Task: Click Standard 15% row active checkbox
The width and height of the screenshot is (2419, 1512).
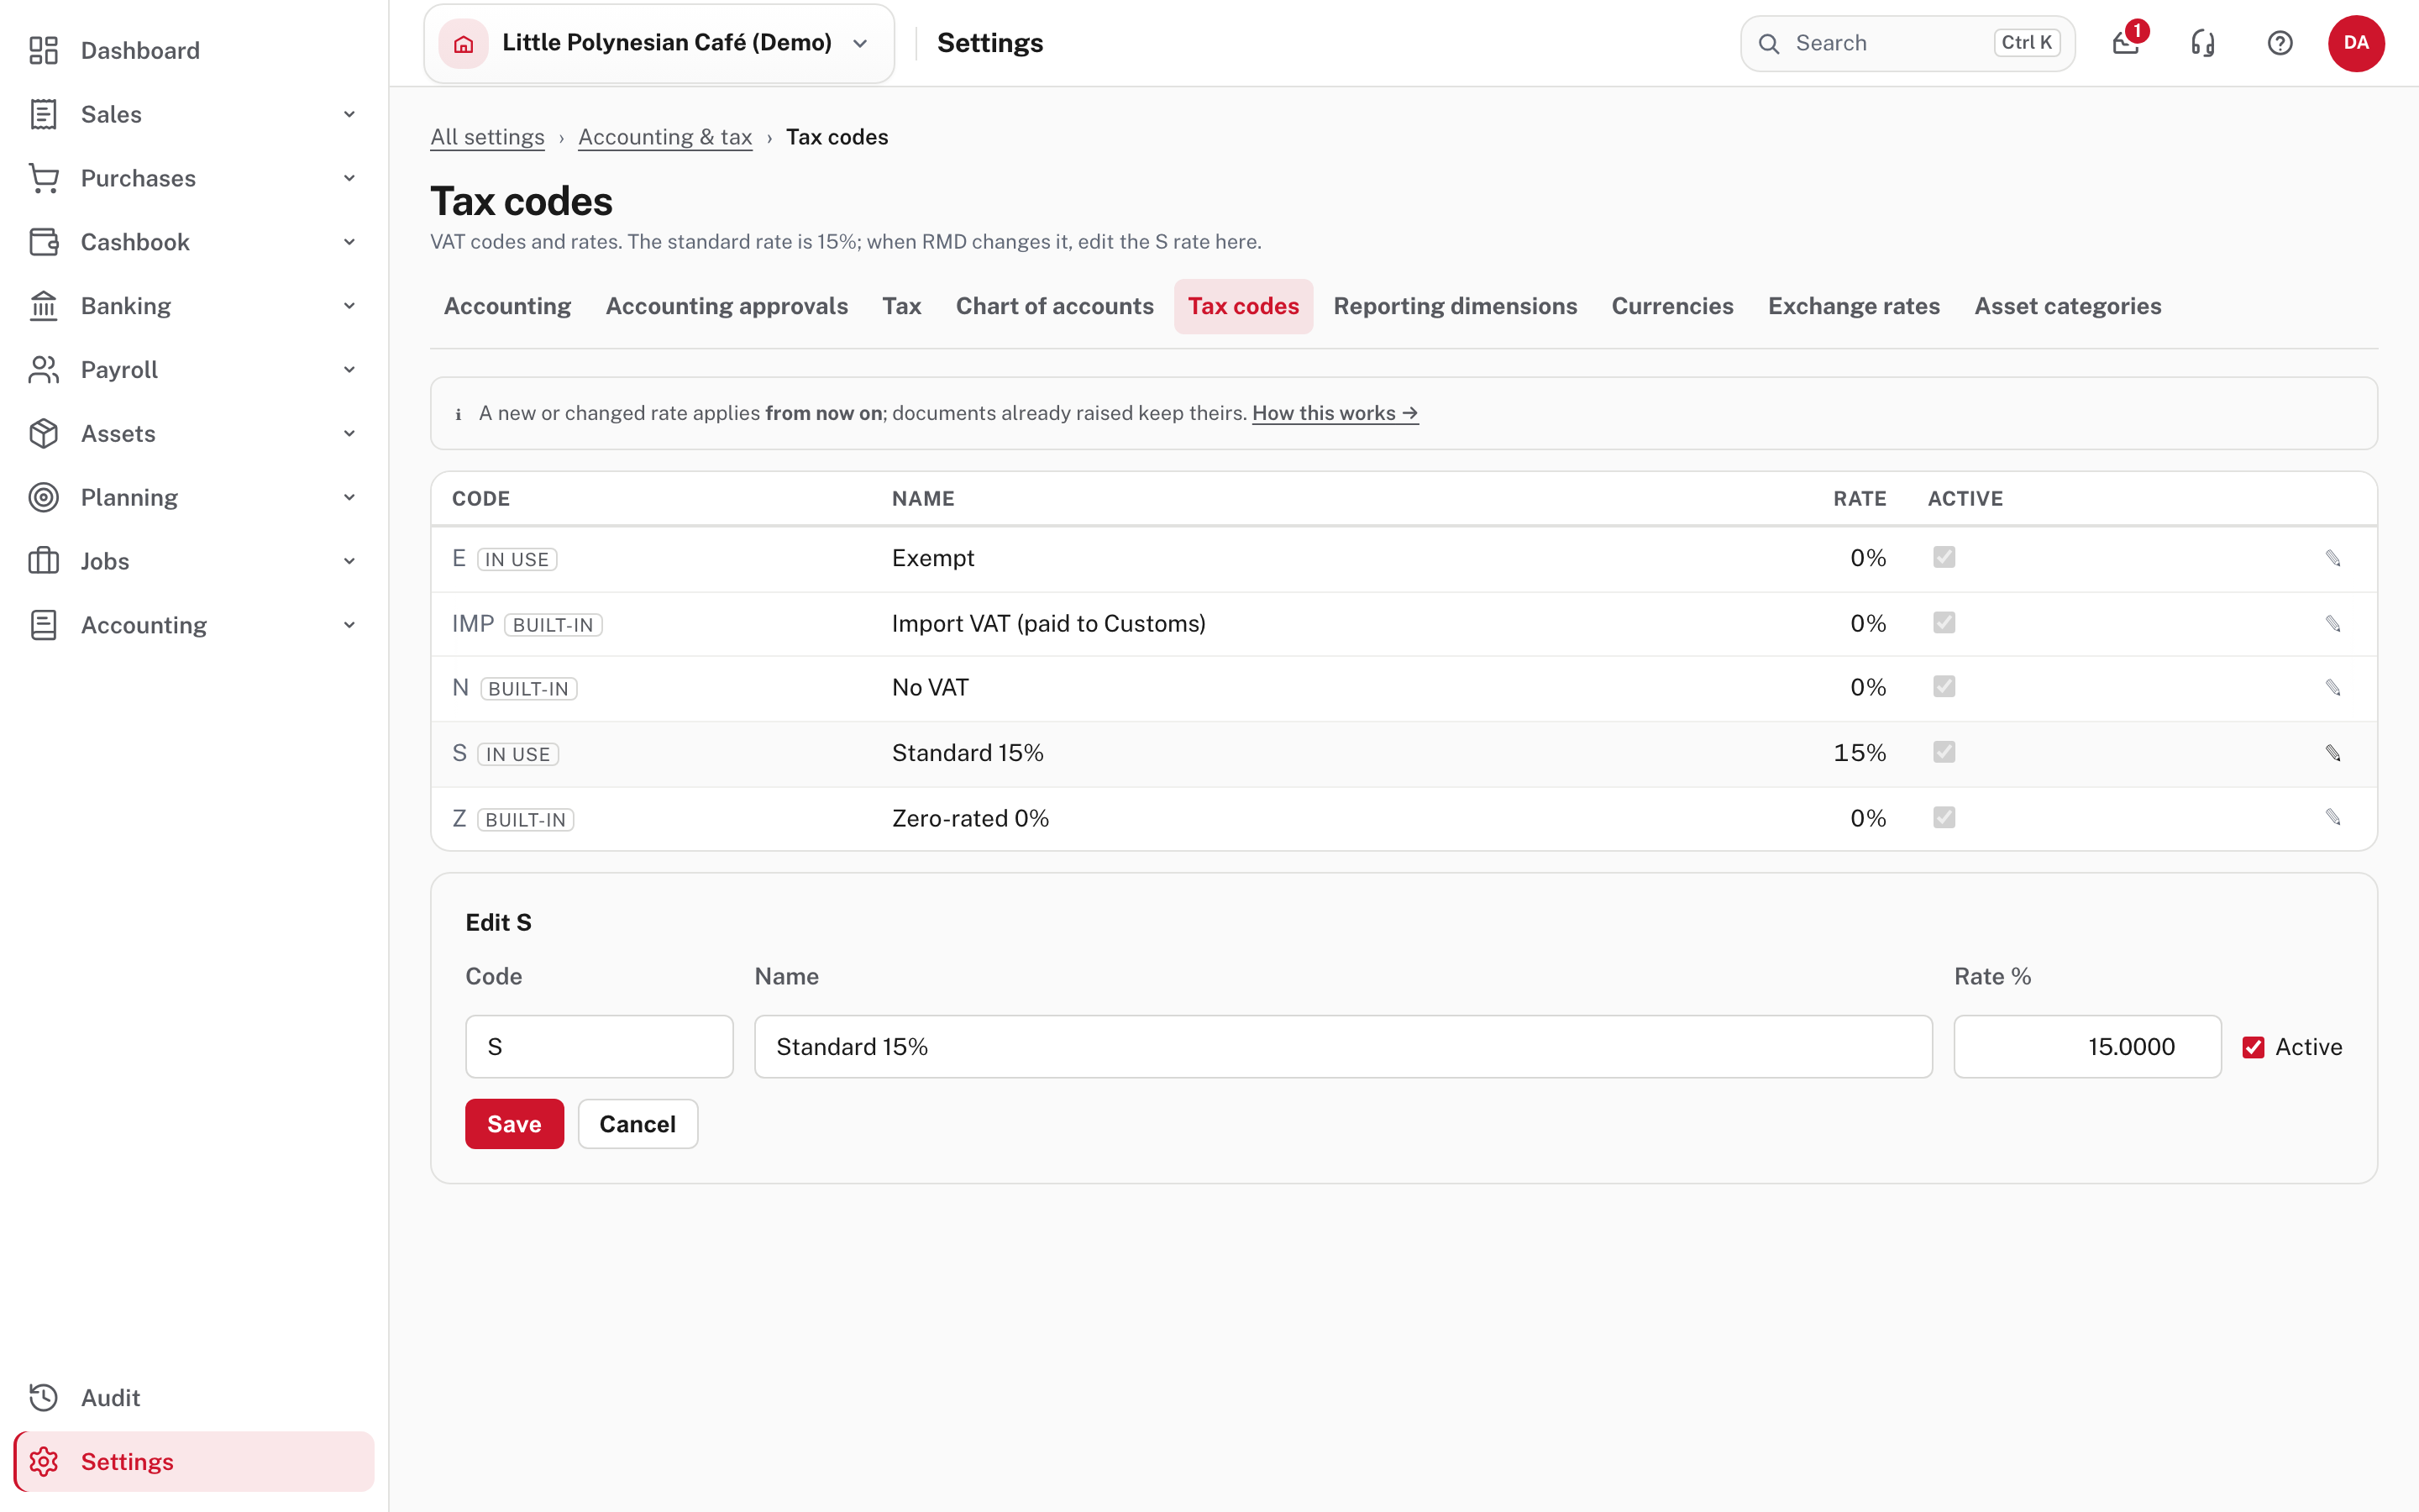Action: click(1944, 752)
